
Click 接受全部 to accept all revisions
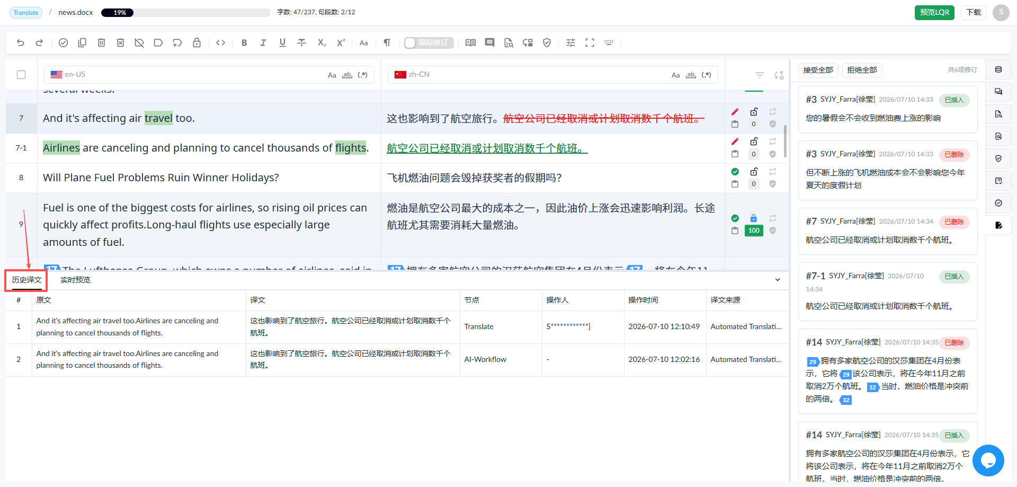click(x=818, y=70)
